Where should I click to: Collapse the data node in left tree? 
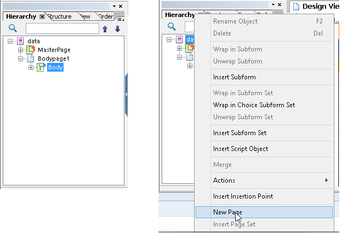click(x=10, y=41)
